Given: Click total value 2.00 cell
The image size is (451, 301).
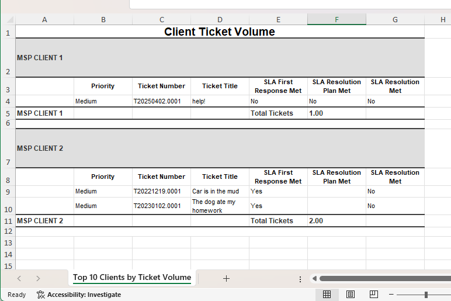Looking at the screenshot, I should coord(336,221).
